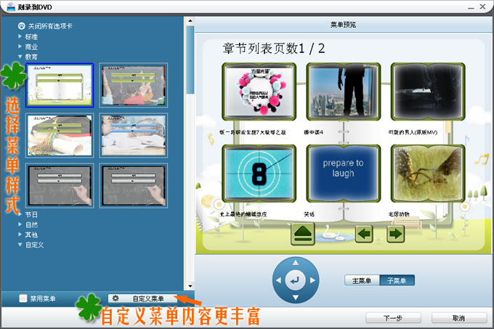494x329 pixels.
Task: Click the 菜单预览 header
Action: [x=343, y=25]
